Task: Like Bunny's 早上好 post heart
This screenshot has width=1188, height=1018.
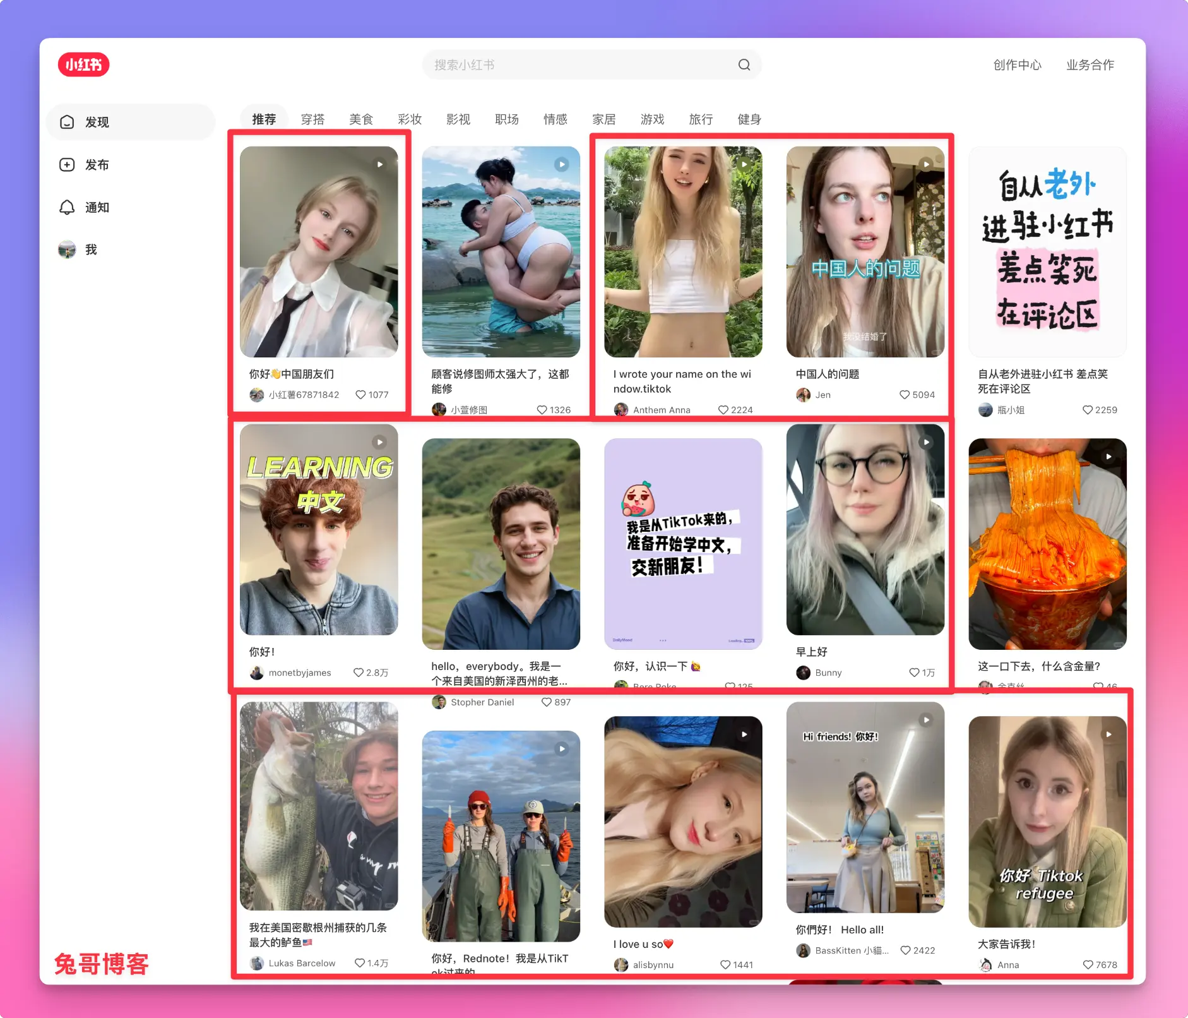Action: click(914, 673)
